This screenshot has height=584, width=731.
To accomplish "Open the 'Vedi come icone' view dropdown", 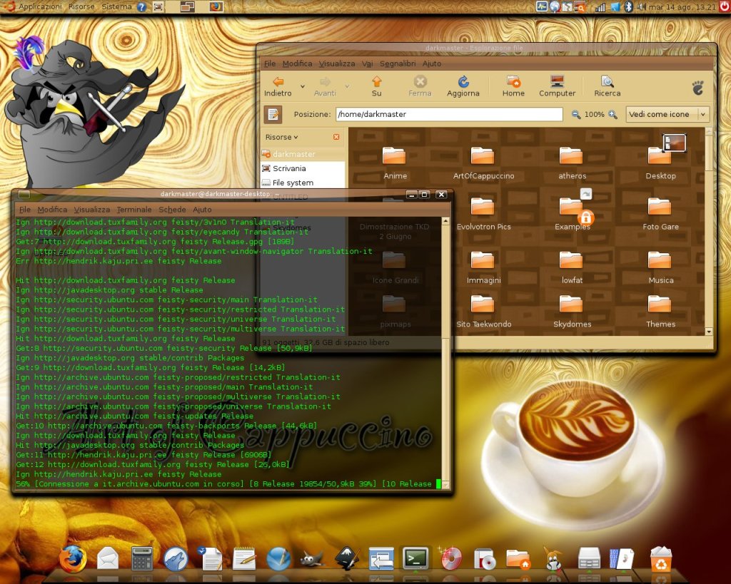I will [667, 114].
